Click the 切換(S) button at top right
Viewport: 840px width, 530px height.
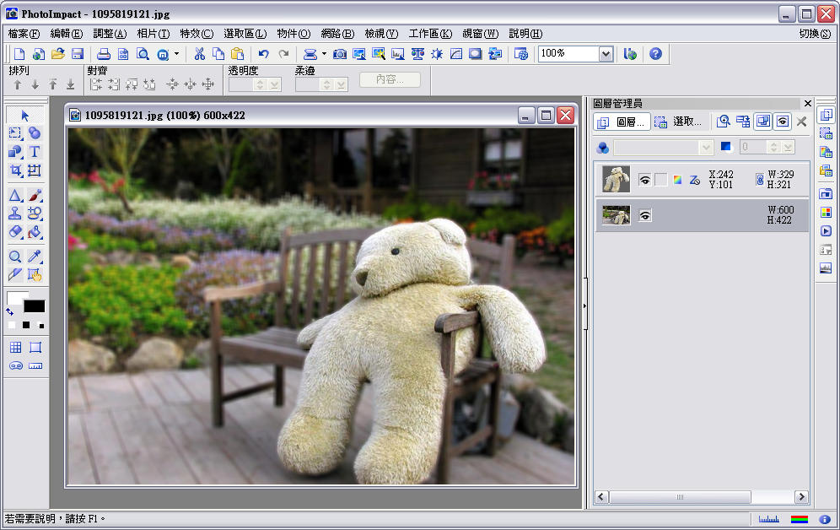tap(815, 34)
